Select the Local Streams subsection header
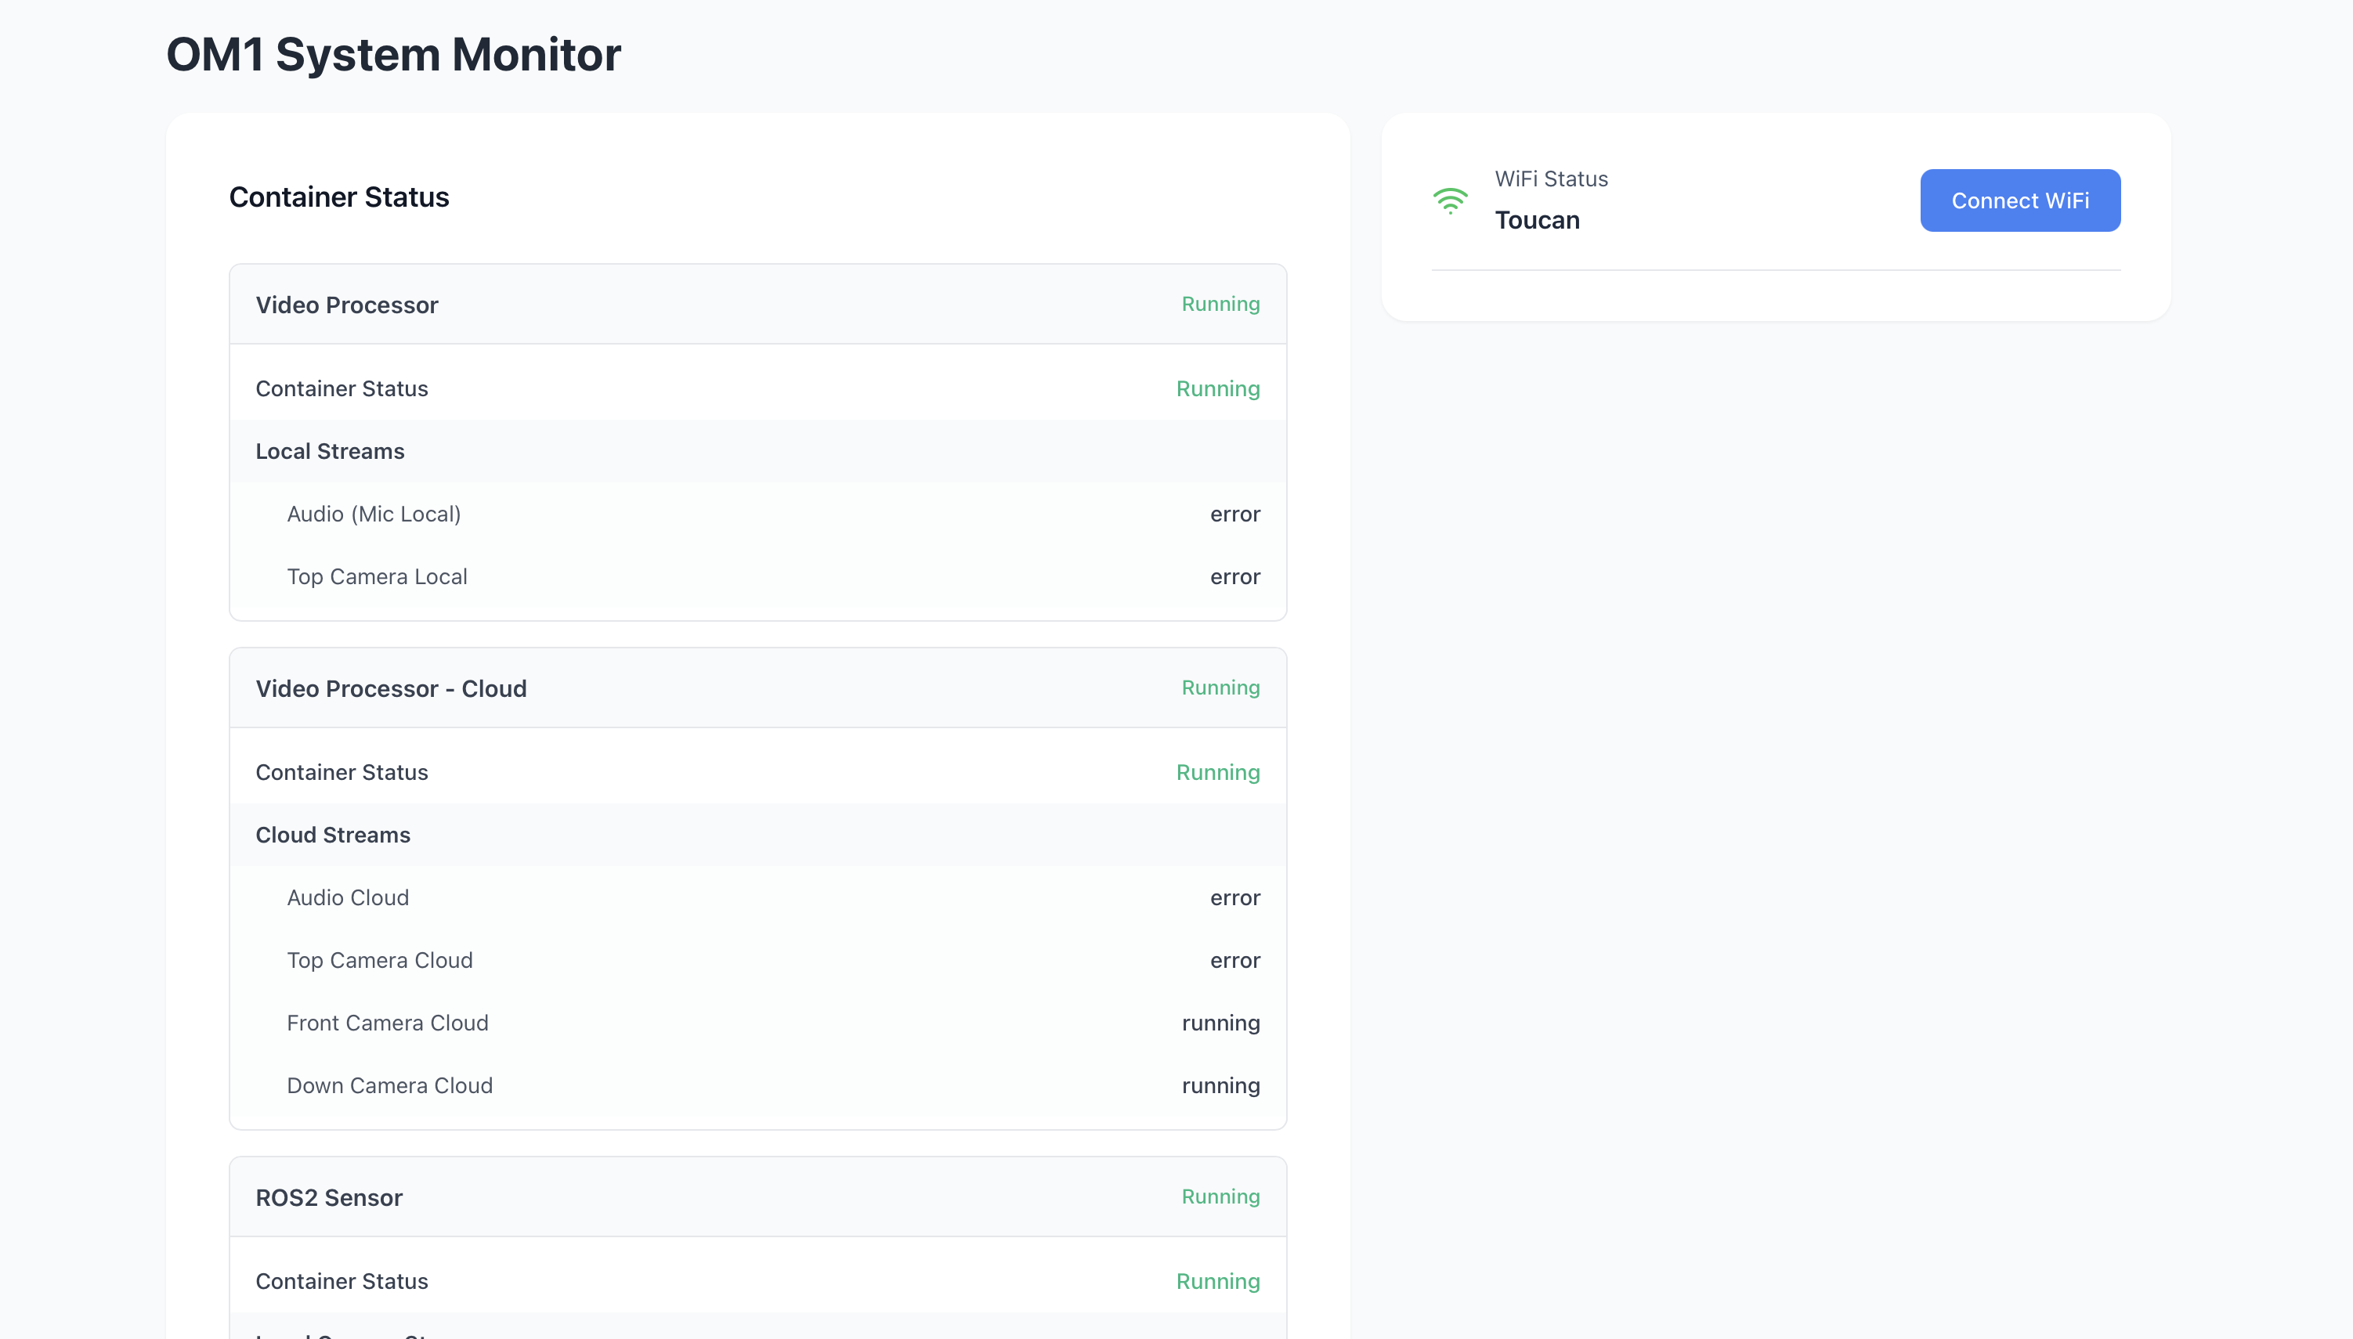2353x1339 pixels. click(329, 452)
